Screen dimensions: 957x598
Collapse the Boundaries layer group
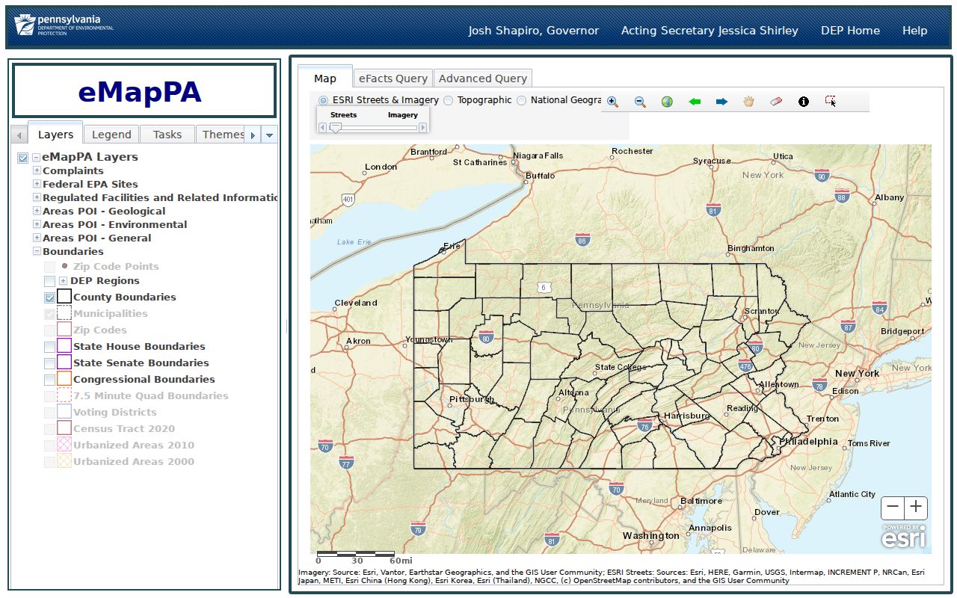point(37,251)
